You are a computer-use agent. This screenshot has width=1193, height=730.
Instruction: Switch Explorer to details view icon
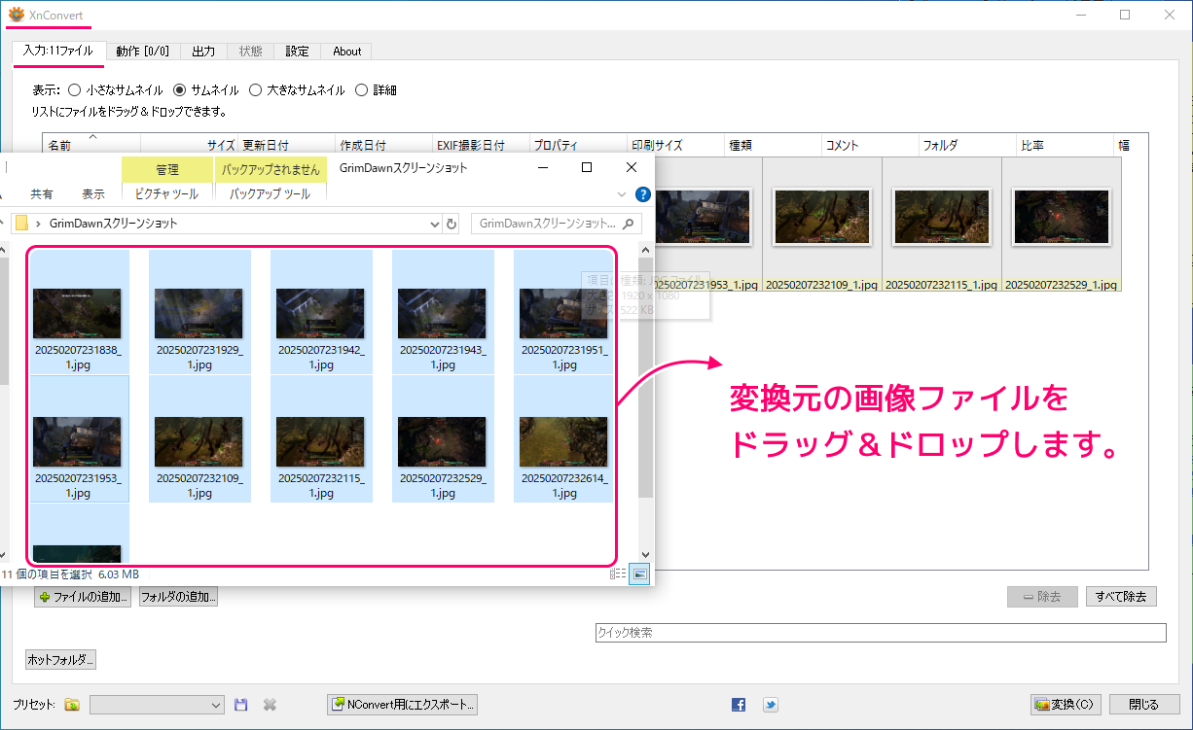point(618,574)
